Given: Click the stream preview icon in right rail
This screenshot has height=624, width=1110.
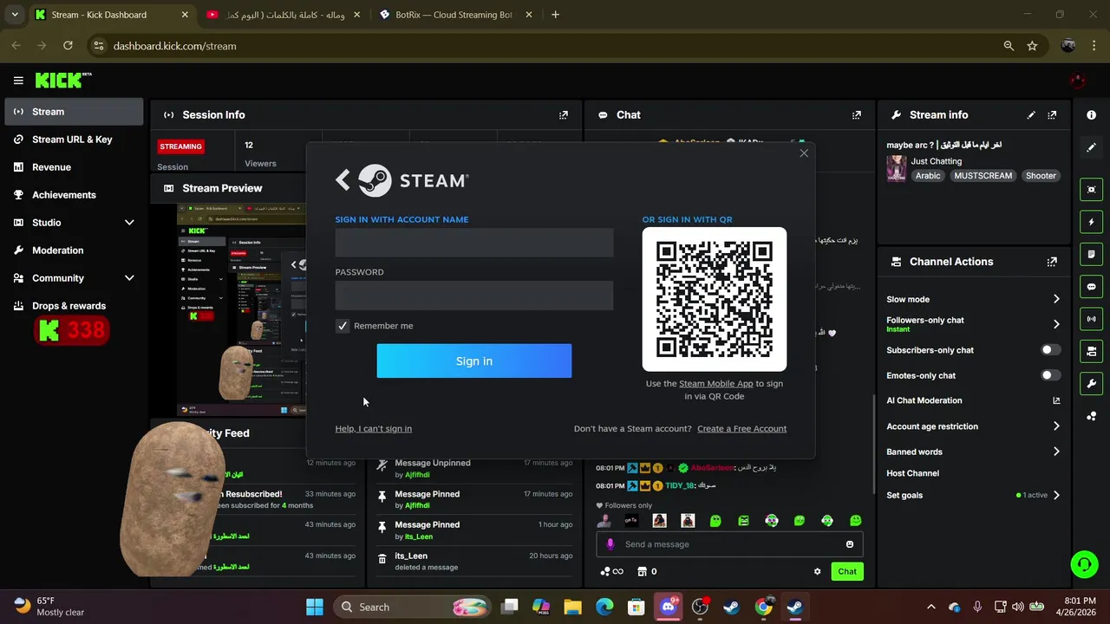Looking at the screenshot, I should [x=1091, y=190].
